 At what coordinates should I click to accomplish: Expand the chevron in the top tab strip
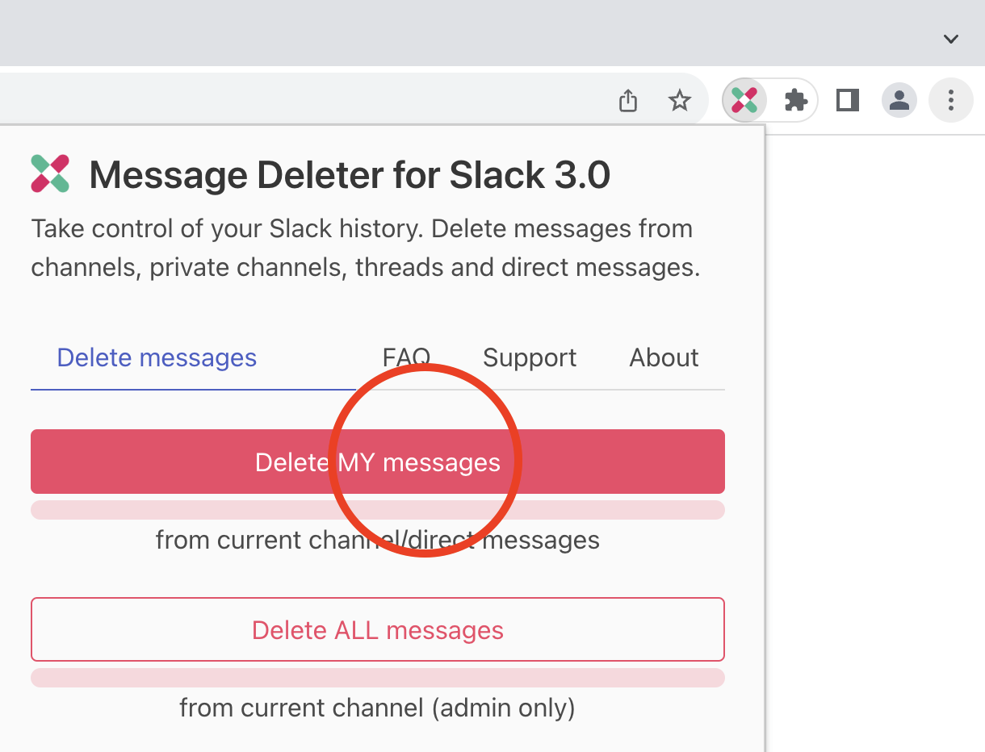(x=951, y=37)
